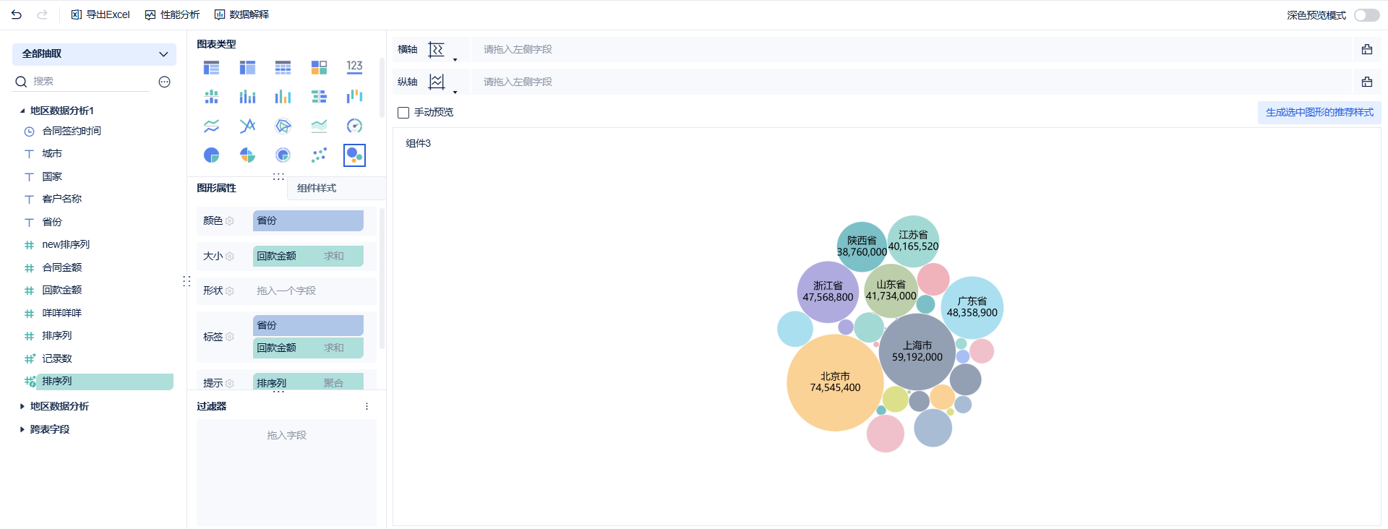This screenshot has width=1388, height=529.
Task: Click 生成选中图形的推荐样式 button
Action: click(1319, 113)
